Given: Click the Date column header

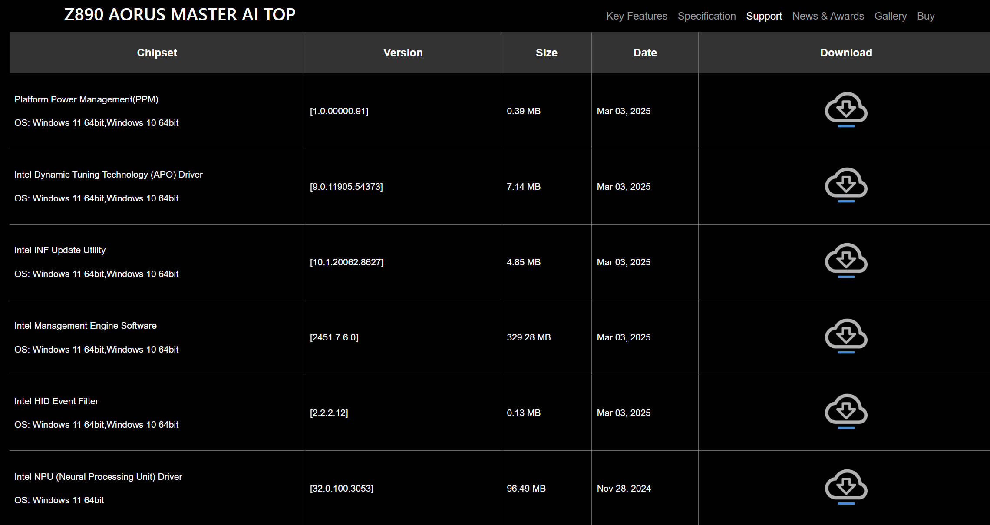Looking at the screenshot, I should coord(645,53).
